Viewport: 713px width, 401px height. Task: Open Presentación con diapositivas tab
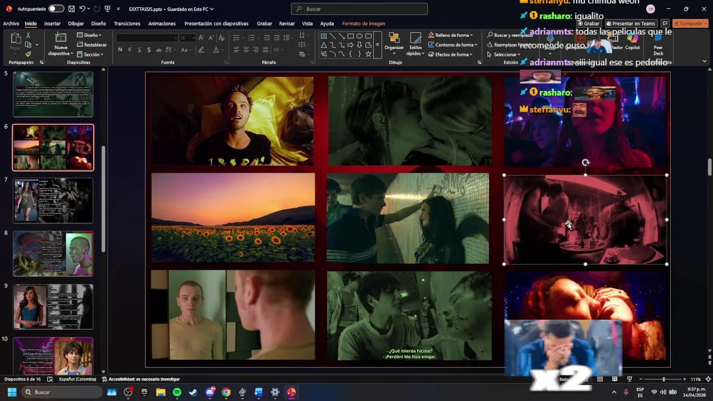tap(216, 23)
